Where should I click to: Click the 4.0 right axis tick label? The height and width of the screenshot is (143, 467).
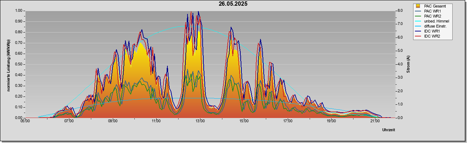[400, 64]
